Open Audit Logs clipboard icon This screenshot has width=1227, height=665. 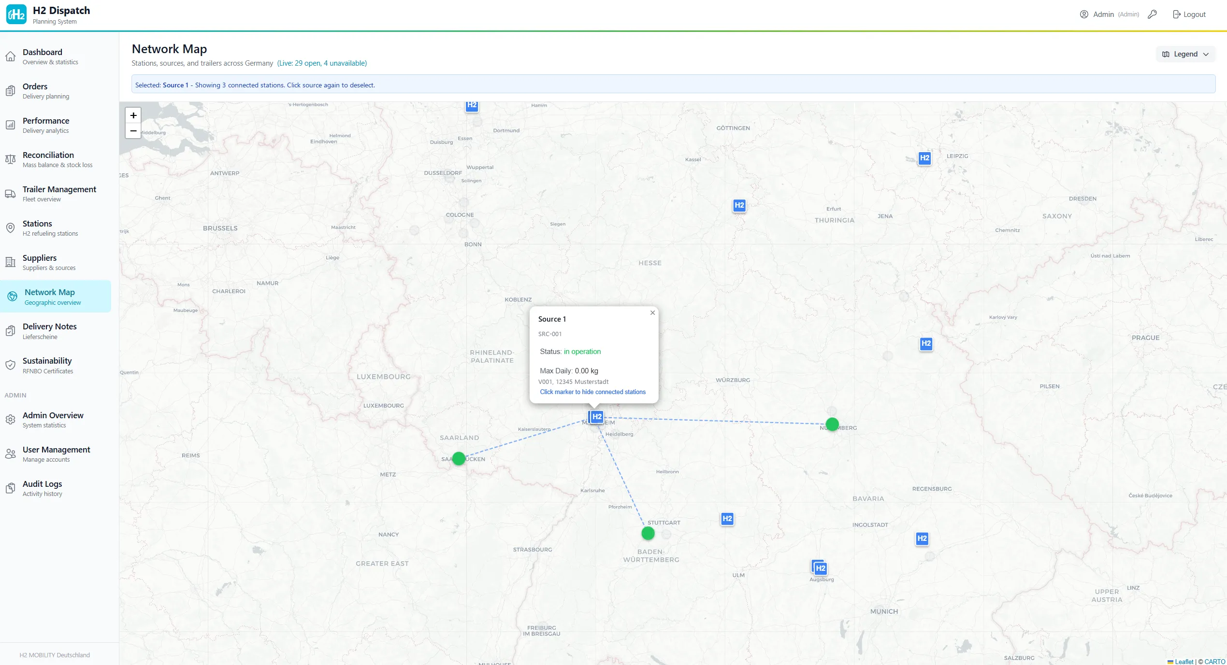click(x=10, y=488)
